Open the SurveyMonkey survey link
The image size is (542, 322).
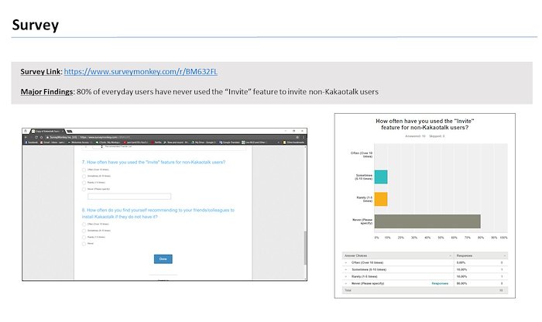pyautogui.click(x=141, y=71)
